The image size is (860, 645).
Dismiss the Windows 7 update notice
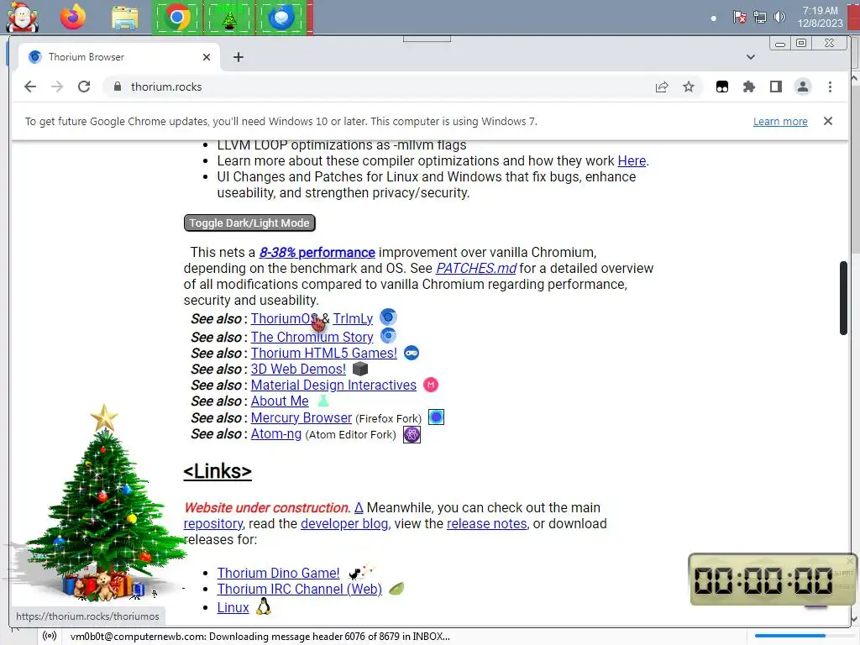[828, 121]
